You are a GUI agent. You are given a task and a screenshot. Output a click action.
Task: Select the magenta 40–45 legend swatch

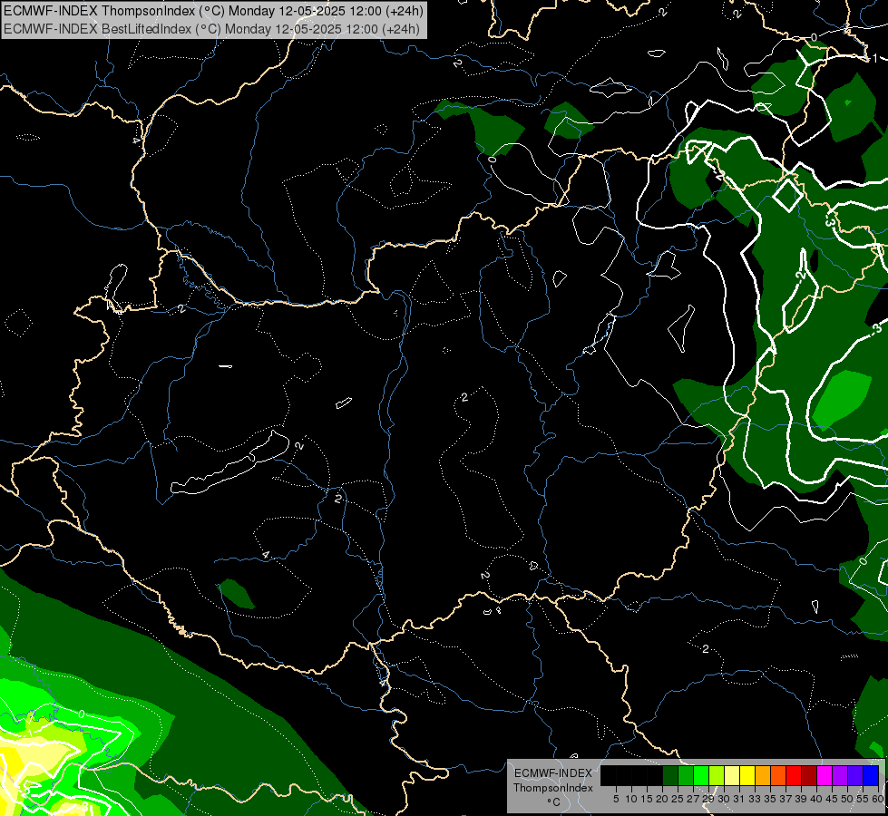[x=825, y=775]
